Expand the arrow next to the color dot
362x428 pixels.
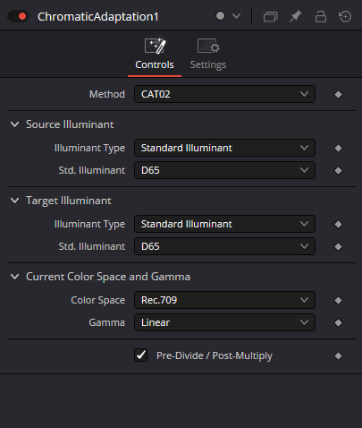coord(236,16)
